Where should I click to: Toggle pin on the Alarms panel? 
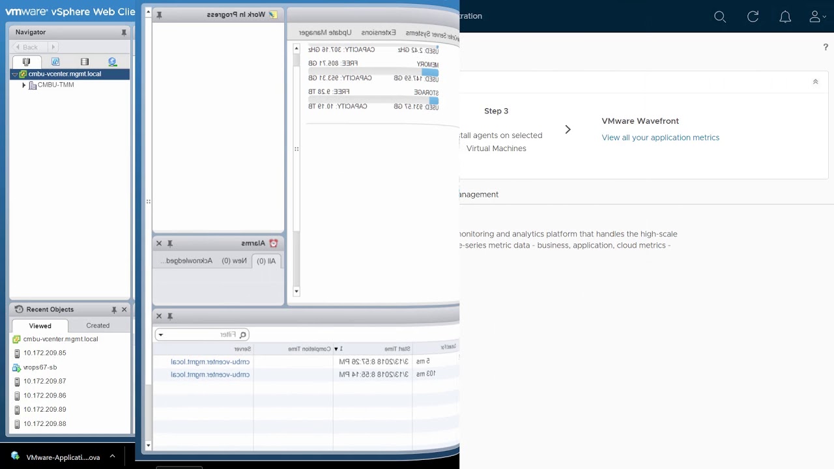(x=170, y=244)
